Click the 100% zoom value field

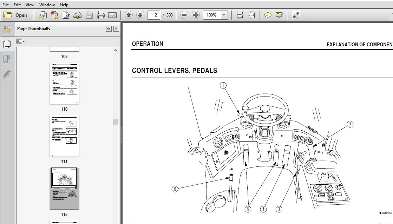point(211,15)
